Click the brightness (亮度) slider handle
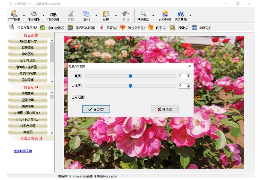Viewport: 258px width, 180px height. tap(130, 76)
